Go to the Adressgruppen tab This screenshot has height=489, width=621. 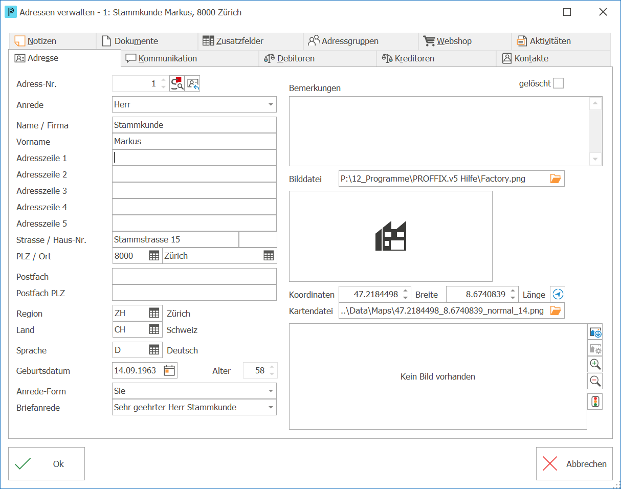click(x=361, y=41)
